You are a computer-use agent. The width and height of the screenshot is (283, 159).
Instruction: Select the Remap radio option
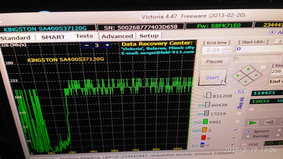click(x=248, y=136)
